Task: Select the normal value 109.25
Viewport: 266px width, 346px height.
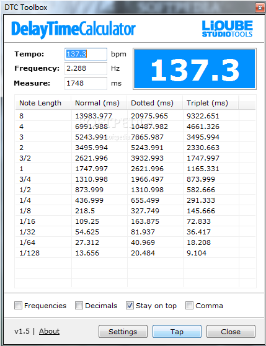Action: pos(87,221)
